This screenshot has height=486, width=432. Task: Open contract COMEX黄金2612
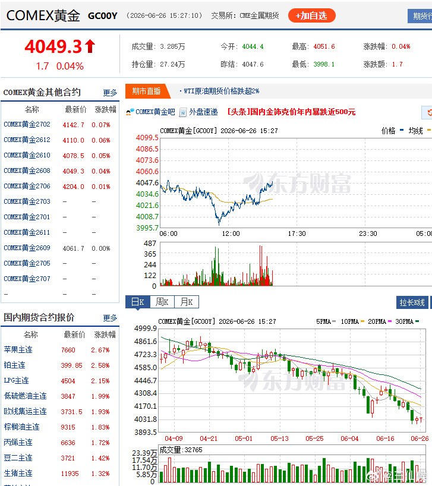(27, 140)
